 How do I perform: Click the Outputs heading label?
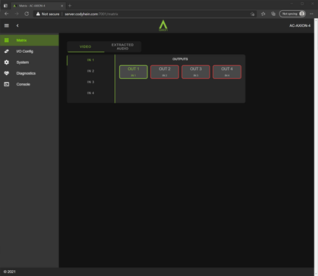tap(180, 59)
